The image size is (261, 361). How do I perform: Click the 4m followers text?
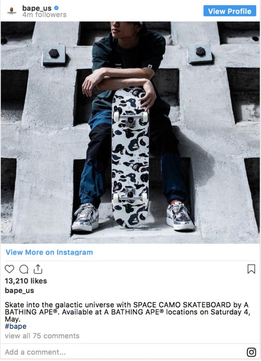pyautogui.click(x=44, y=15)
